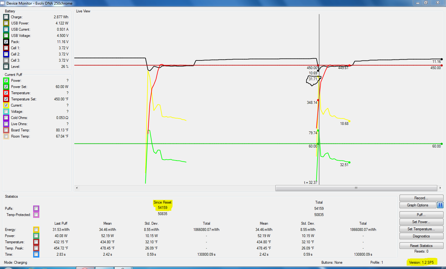
Task: Click the blue pause live view icon
Action: [x=440, y=205]
